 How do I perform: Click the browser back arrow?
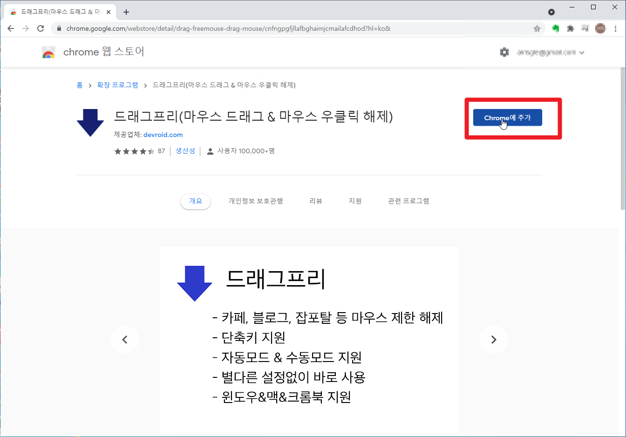[x=11, y=28]
